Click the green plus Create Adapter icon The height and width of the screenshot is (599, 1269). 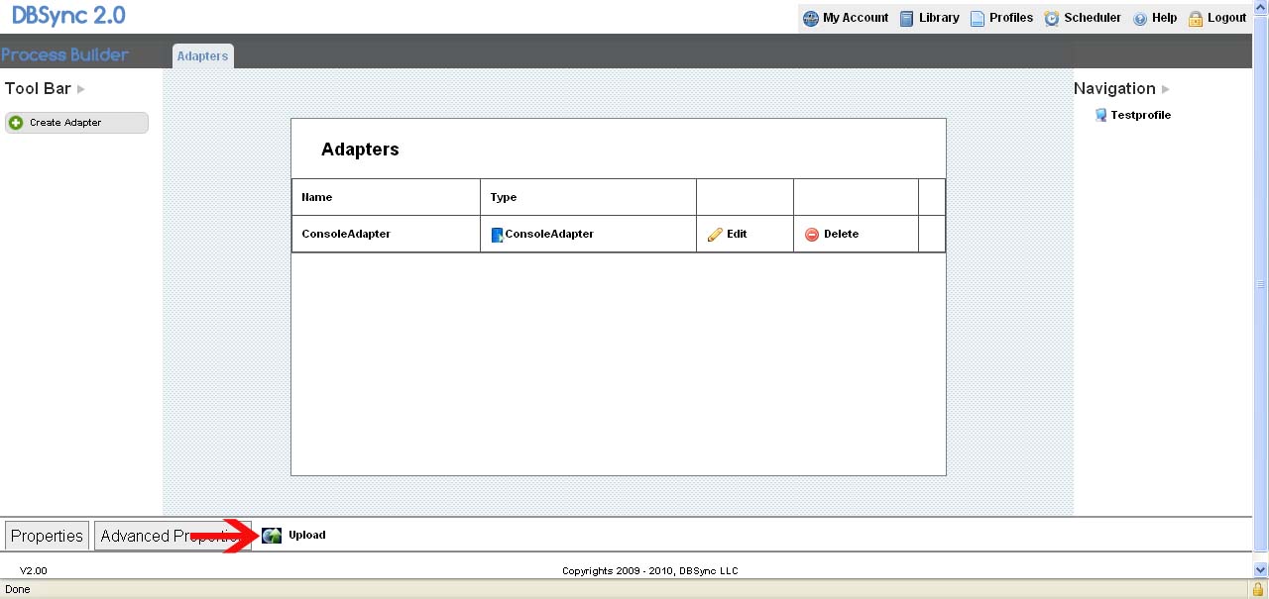[x=16, y=123]
